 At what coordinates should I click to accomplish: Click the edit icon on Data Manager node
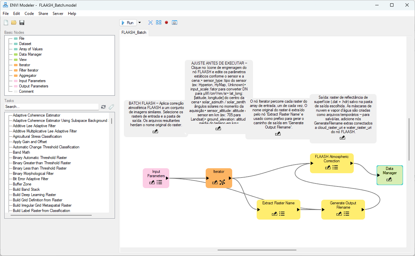389,179
